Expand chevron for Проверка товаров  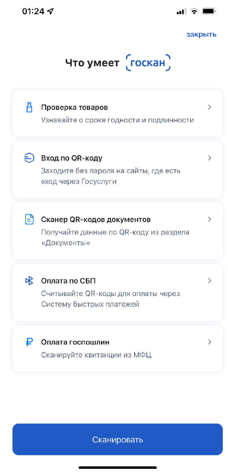tap(209, 107)
